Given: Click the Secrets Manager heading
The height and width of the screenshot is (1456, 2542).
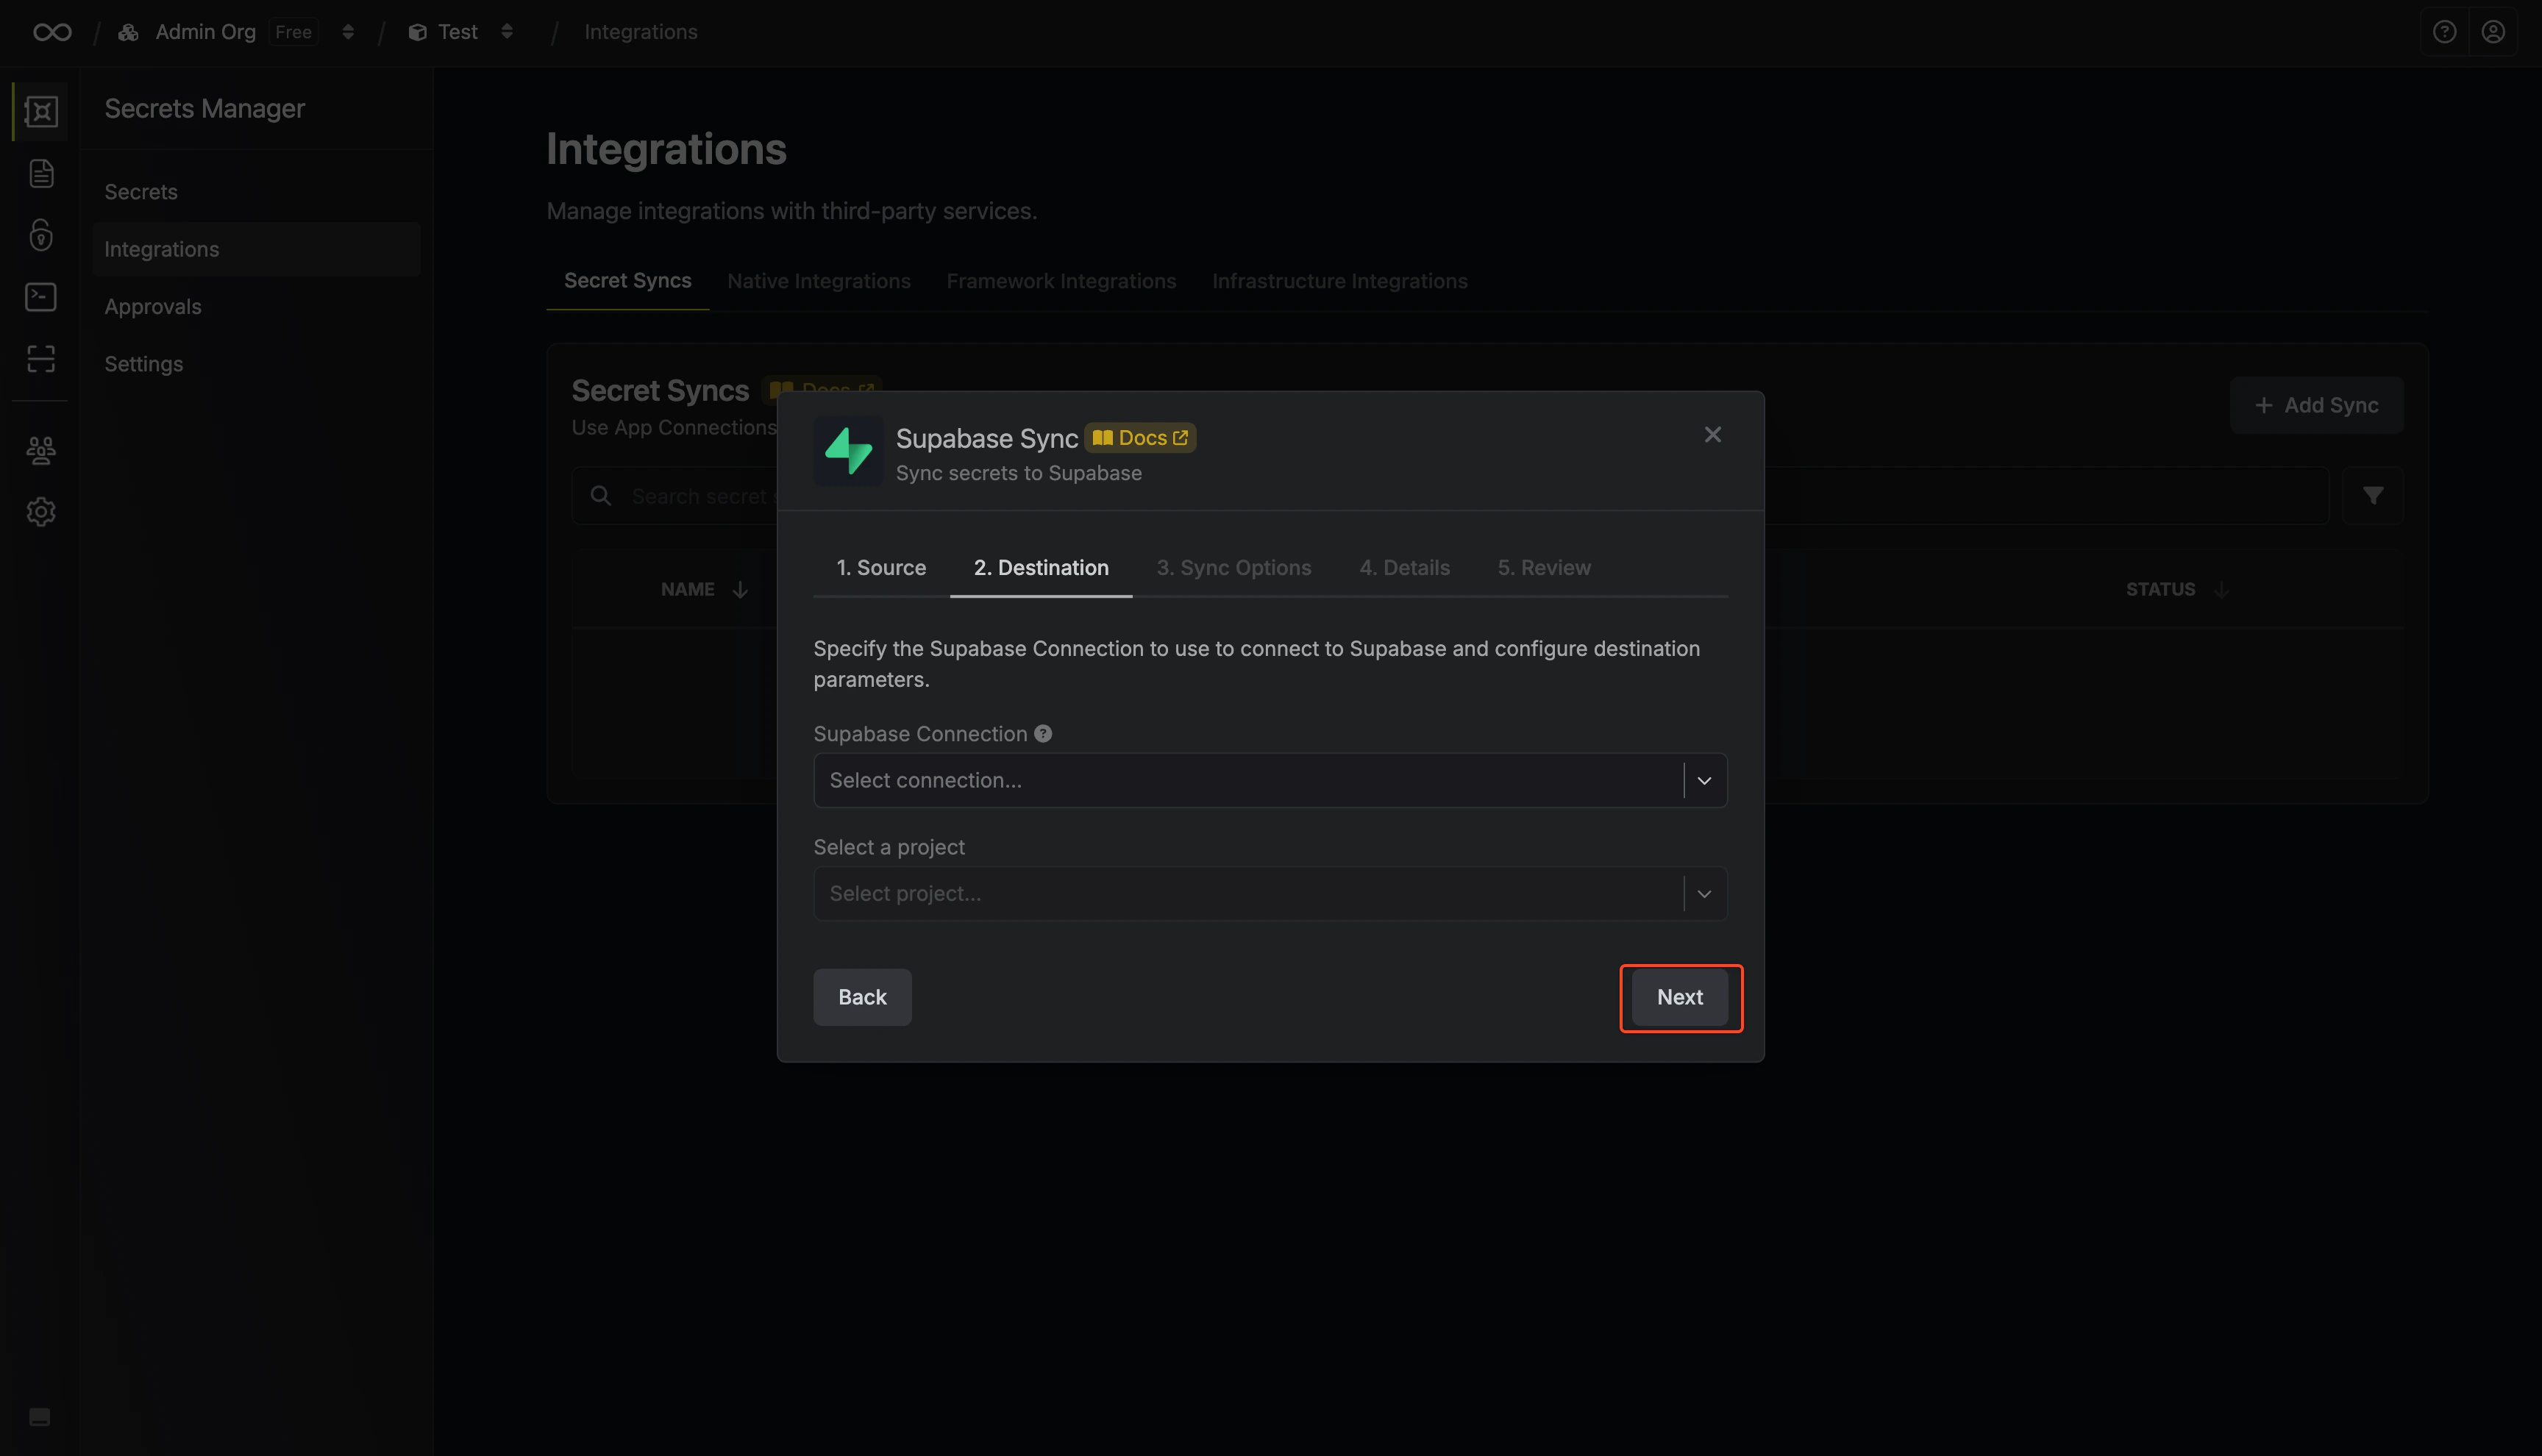Looking at the screenshot, I should [204, 108].
